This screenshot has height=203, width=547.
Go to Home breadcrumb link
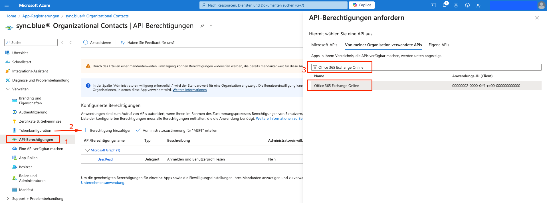[11, 16]
